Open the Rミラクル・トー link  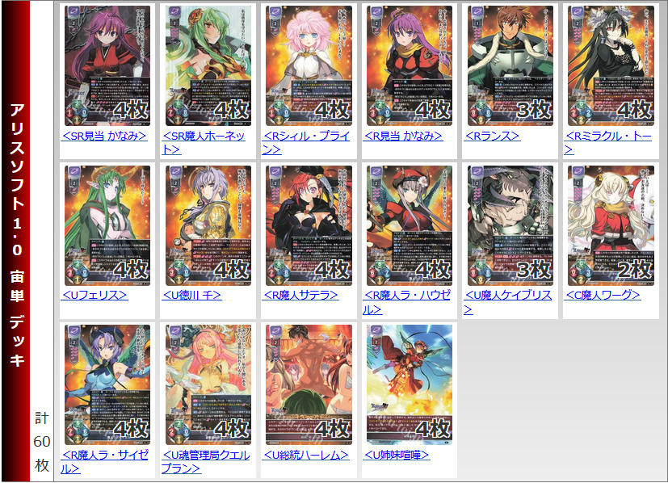tap(608, 143)
